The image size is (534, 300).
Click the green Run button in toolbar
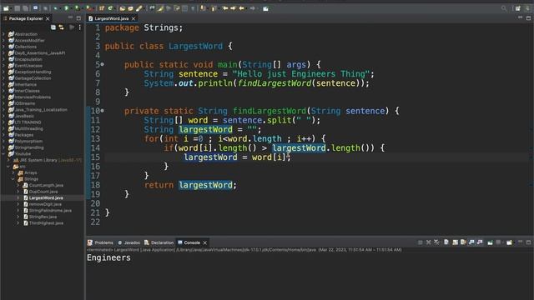pos(67,8)
